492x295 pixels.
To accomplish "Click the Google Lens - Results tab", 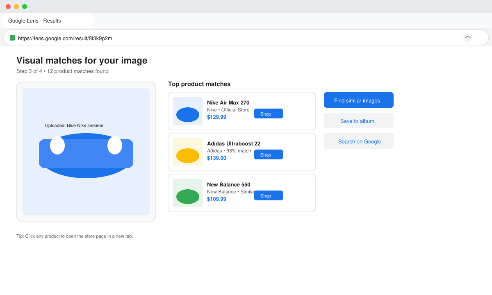I will tap(48, 20).
